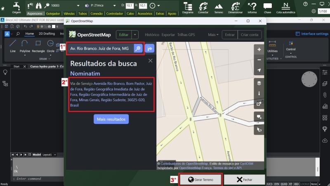Switch to the Válvulas tab
330x186 pixels.
pyautogui.click(x=69, y=14)
